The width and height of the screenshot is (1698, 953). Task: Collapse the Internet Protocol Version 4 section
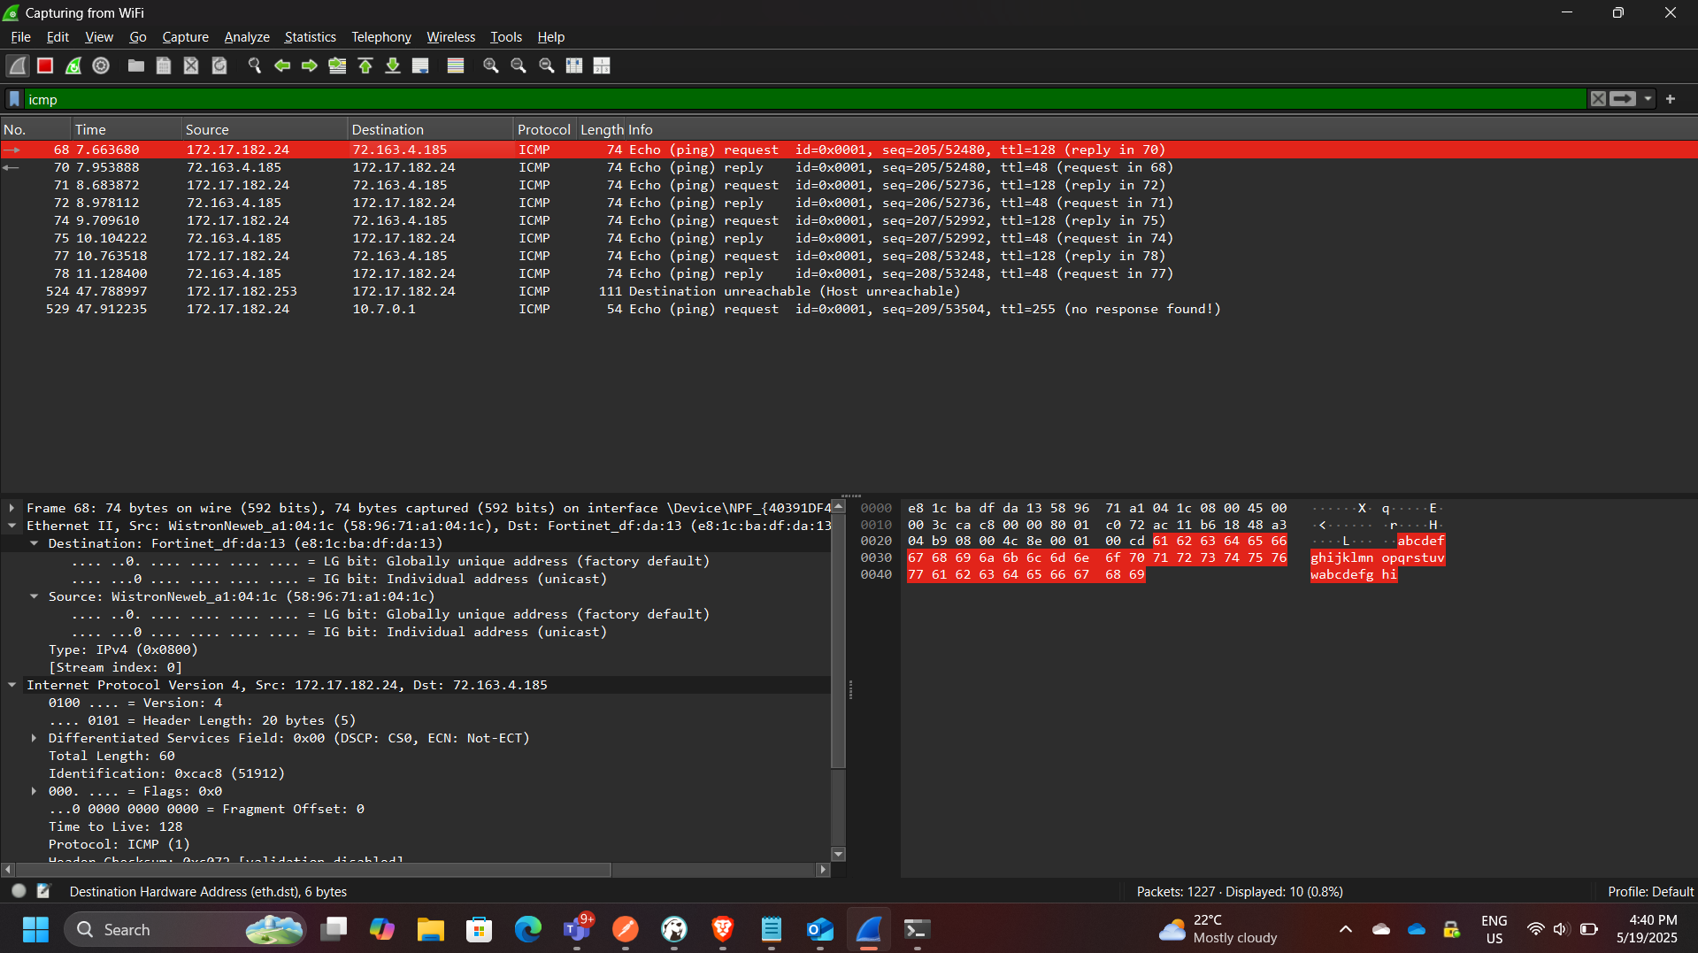coord(12,684)
